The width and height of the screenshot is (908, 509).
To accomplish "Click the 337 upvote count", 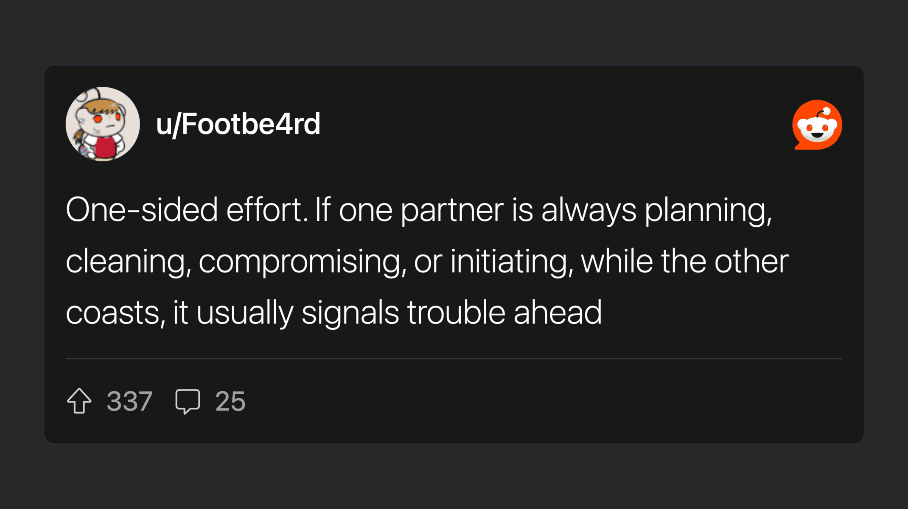I will coord(129,401).
